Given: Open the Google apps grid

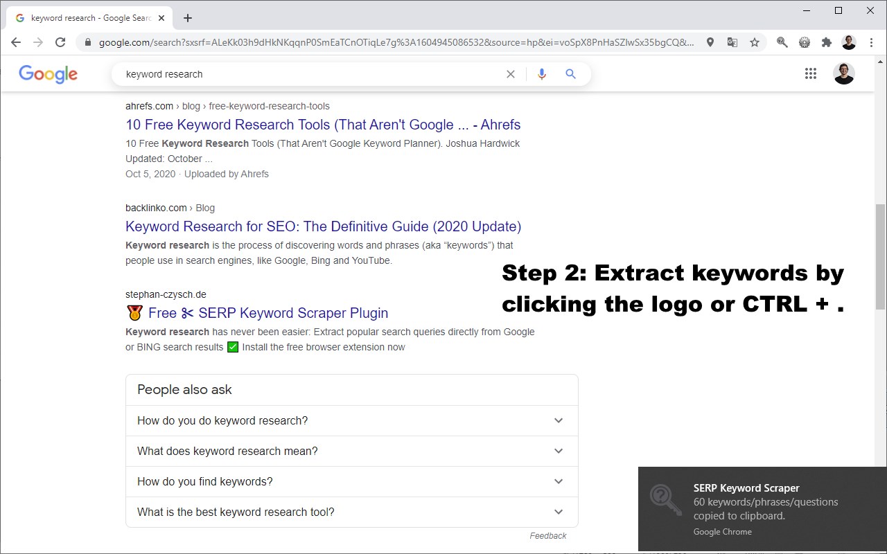Looking at the screenshot, I should [811, 73].
